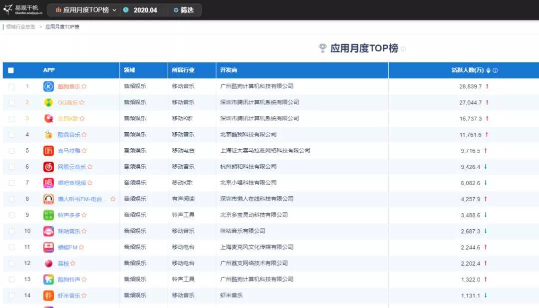Click the 网易云音乐 app icon
539x308 pixels.
tap(48, 167)
